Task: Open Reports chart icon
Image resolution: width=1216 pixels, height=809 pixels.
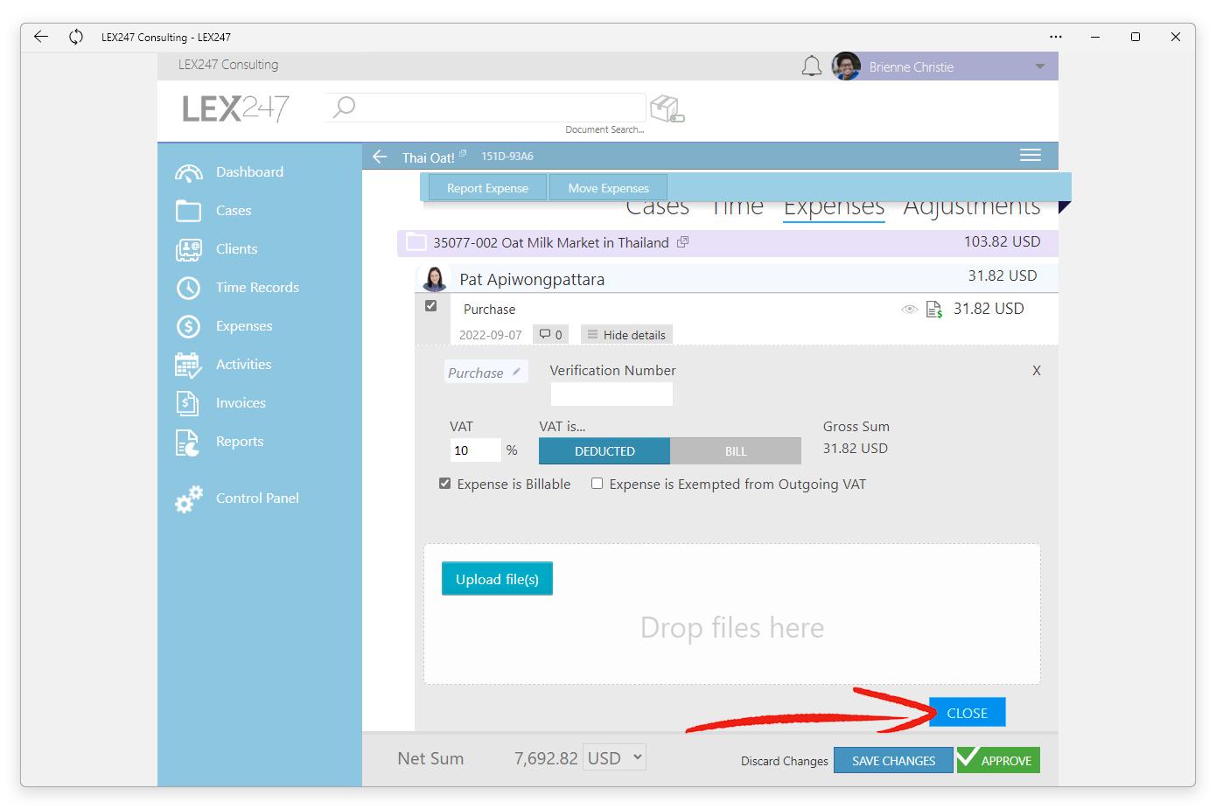Action: pyautogui.click(x=187, y=443)
